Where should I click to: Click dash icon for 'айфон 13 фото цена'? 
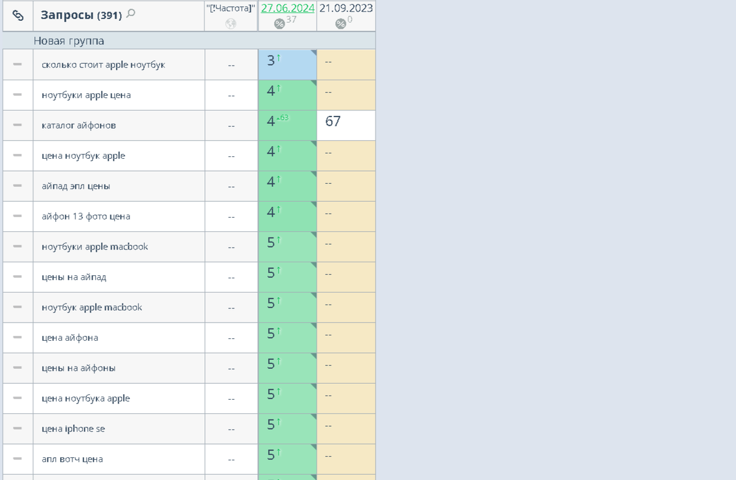click(x=18, y=216)
